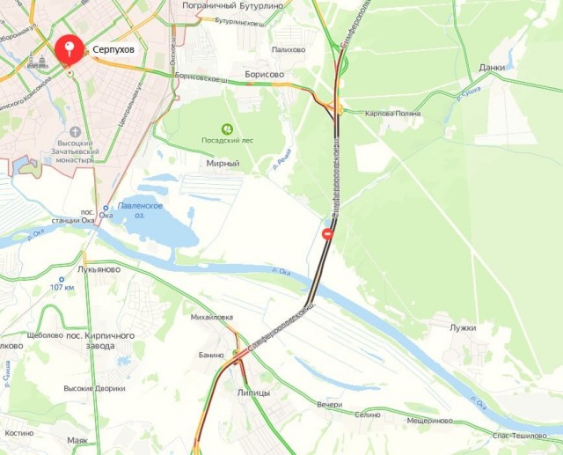The image size is (563, 455).
Task: Select the Посадский лес park icon
Action: coord(227,129)
